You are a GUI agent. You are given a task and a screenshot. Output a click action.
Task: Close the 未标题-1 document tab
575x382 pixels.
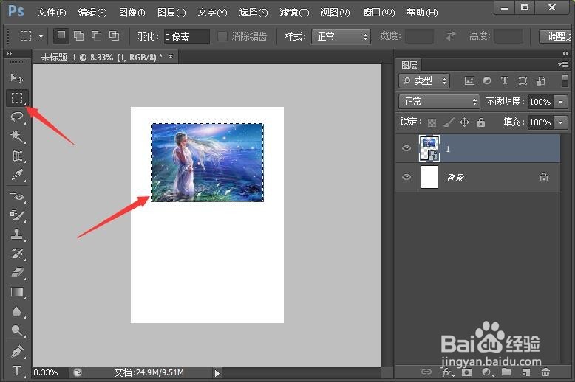171,56
